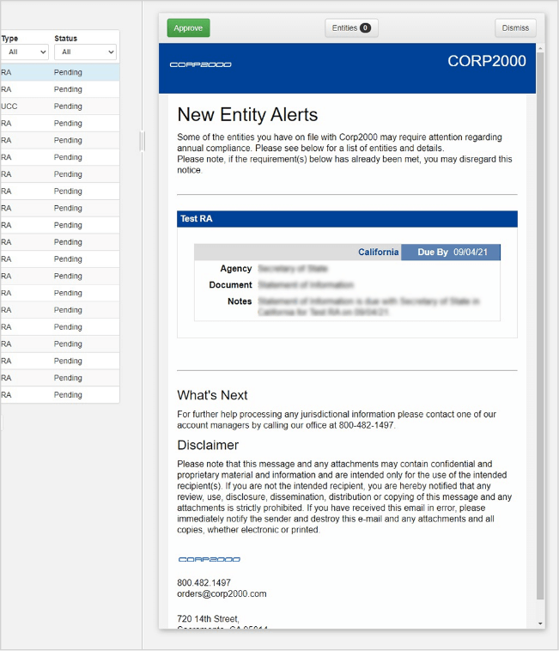Click the preview vertical scrollbar thumb

(x=540, y=325)
